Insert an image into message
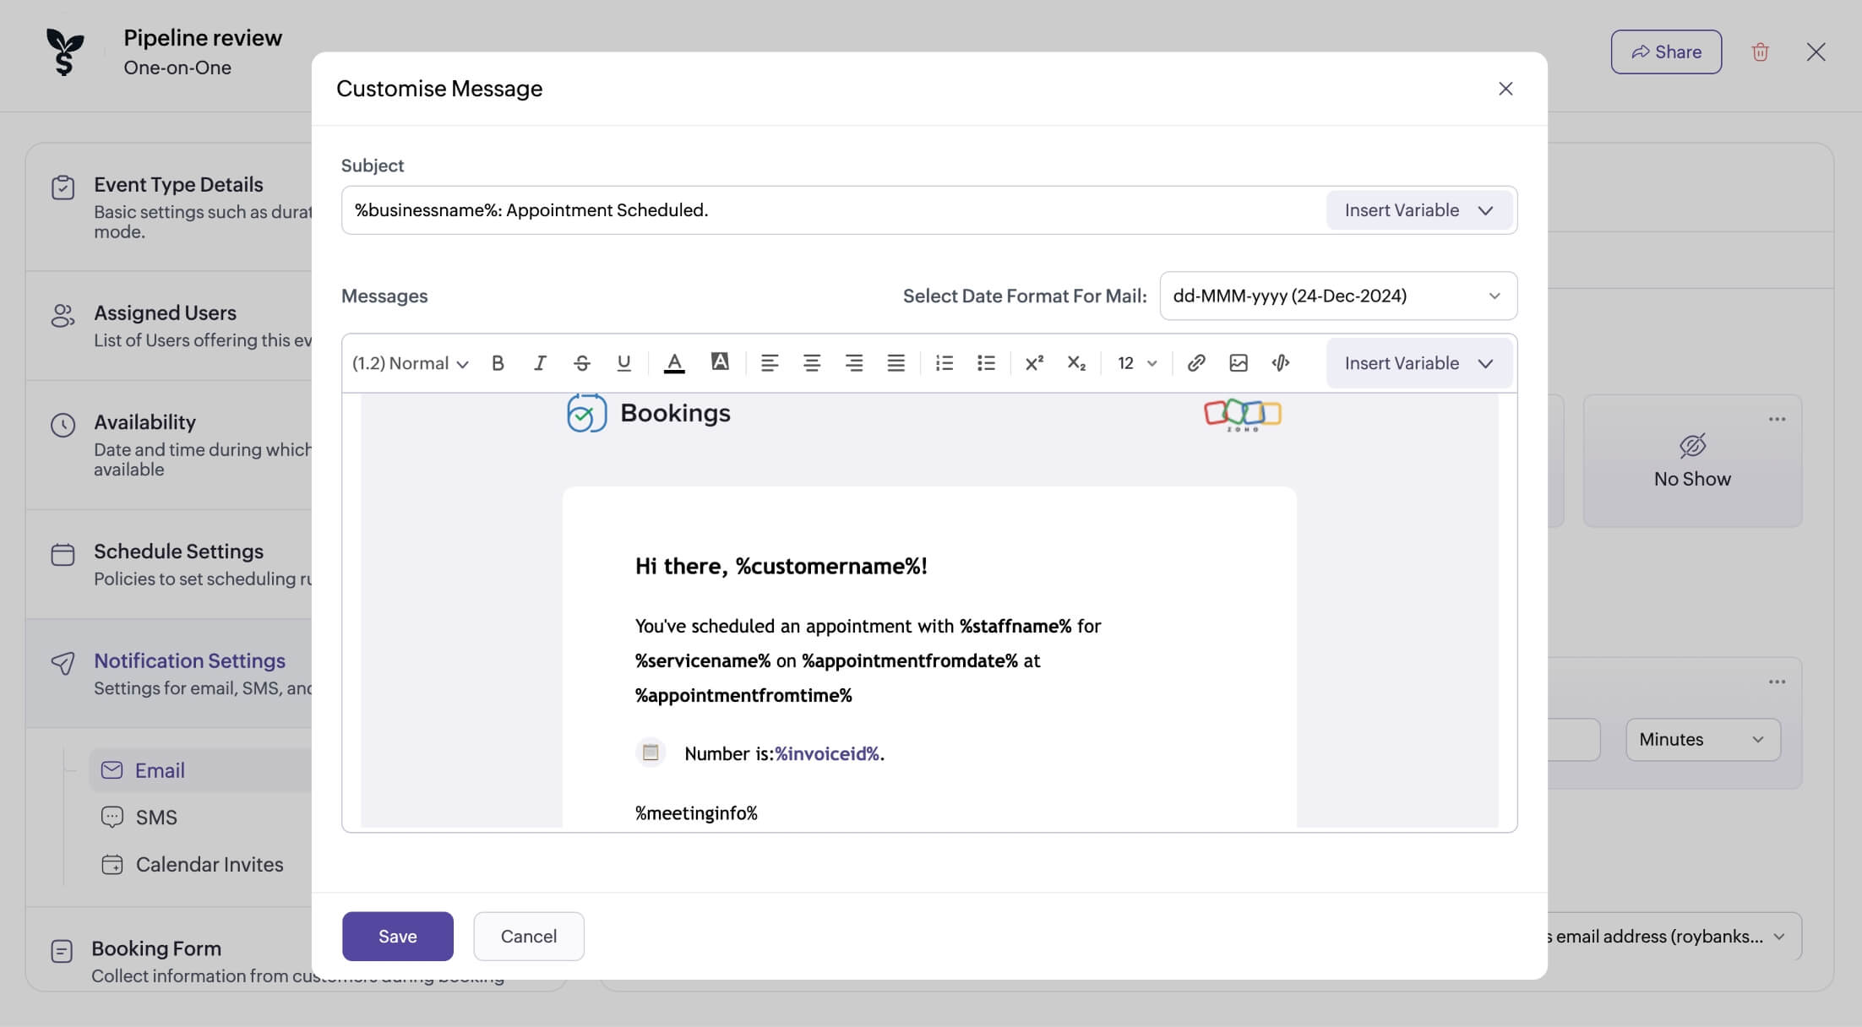Image resolution: width=1862 pixels, height=1027 pixels. 1238,363
